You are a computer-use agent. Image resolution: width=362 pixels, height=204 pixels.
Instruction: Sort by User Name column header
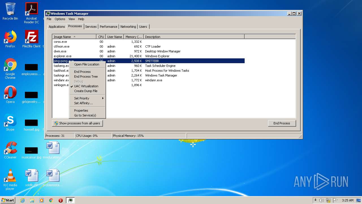coord(115,37)
